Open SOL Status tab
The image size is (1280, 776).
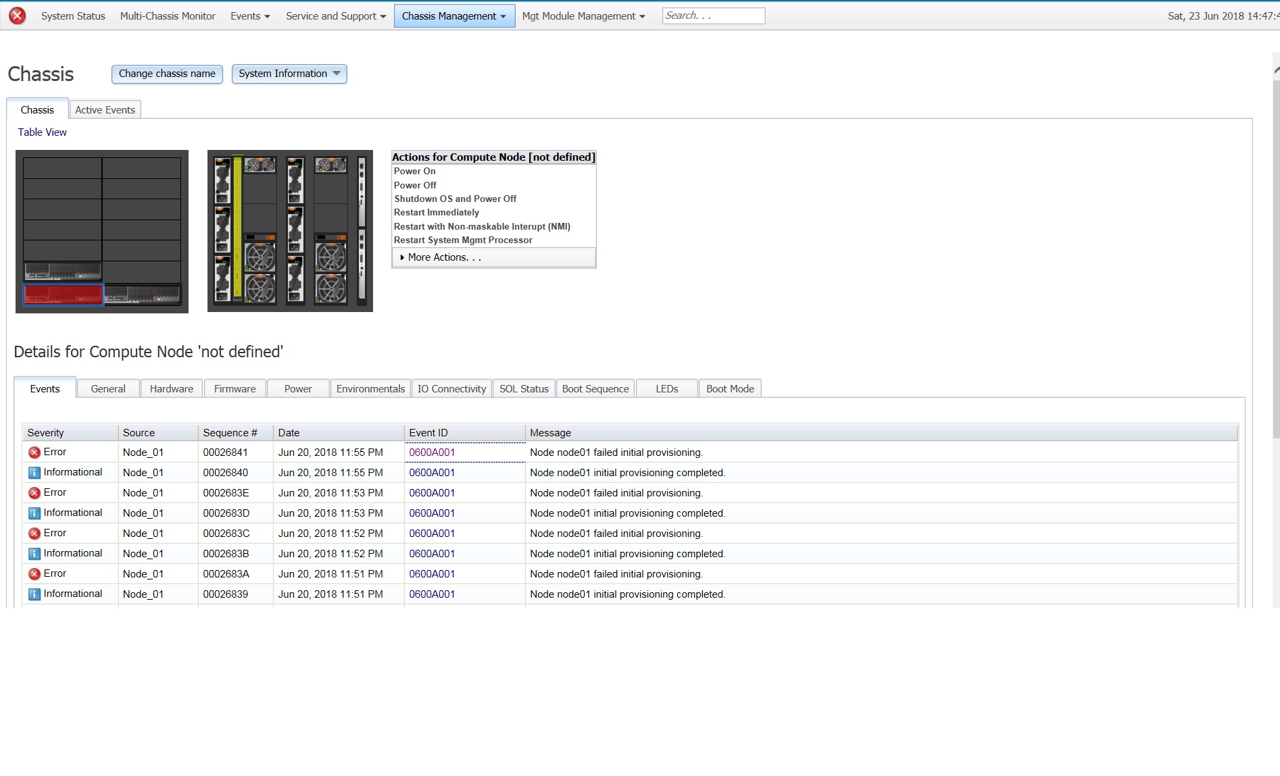pyautogui.click(x=524, y=388)
